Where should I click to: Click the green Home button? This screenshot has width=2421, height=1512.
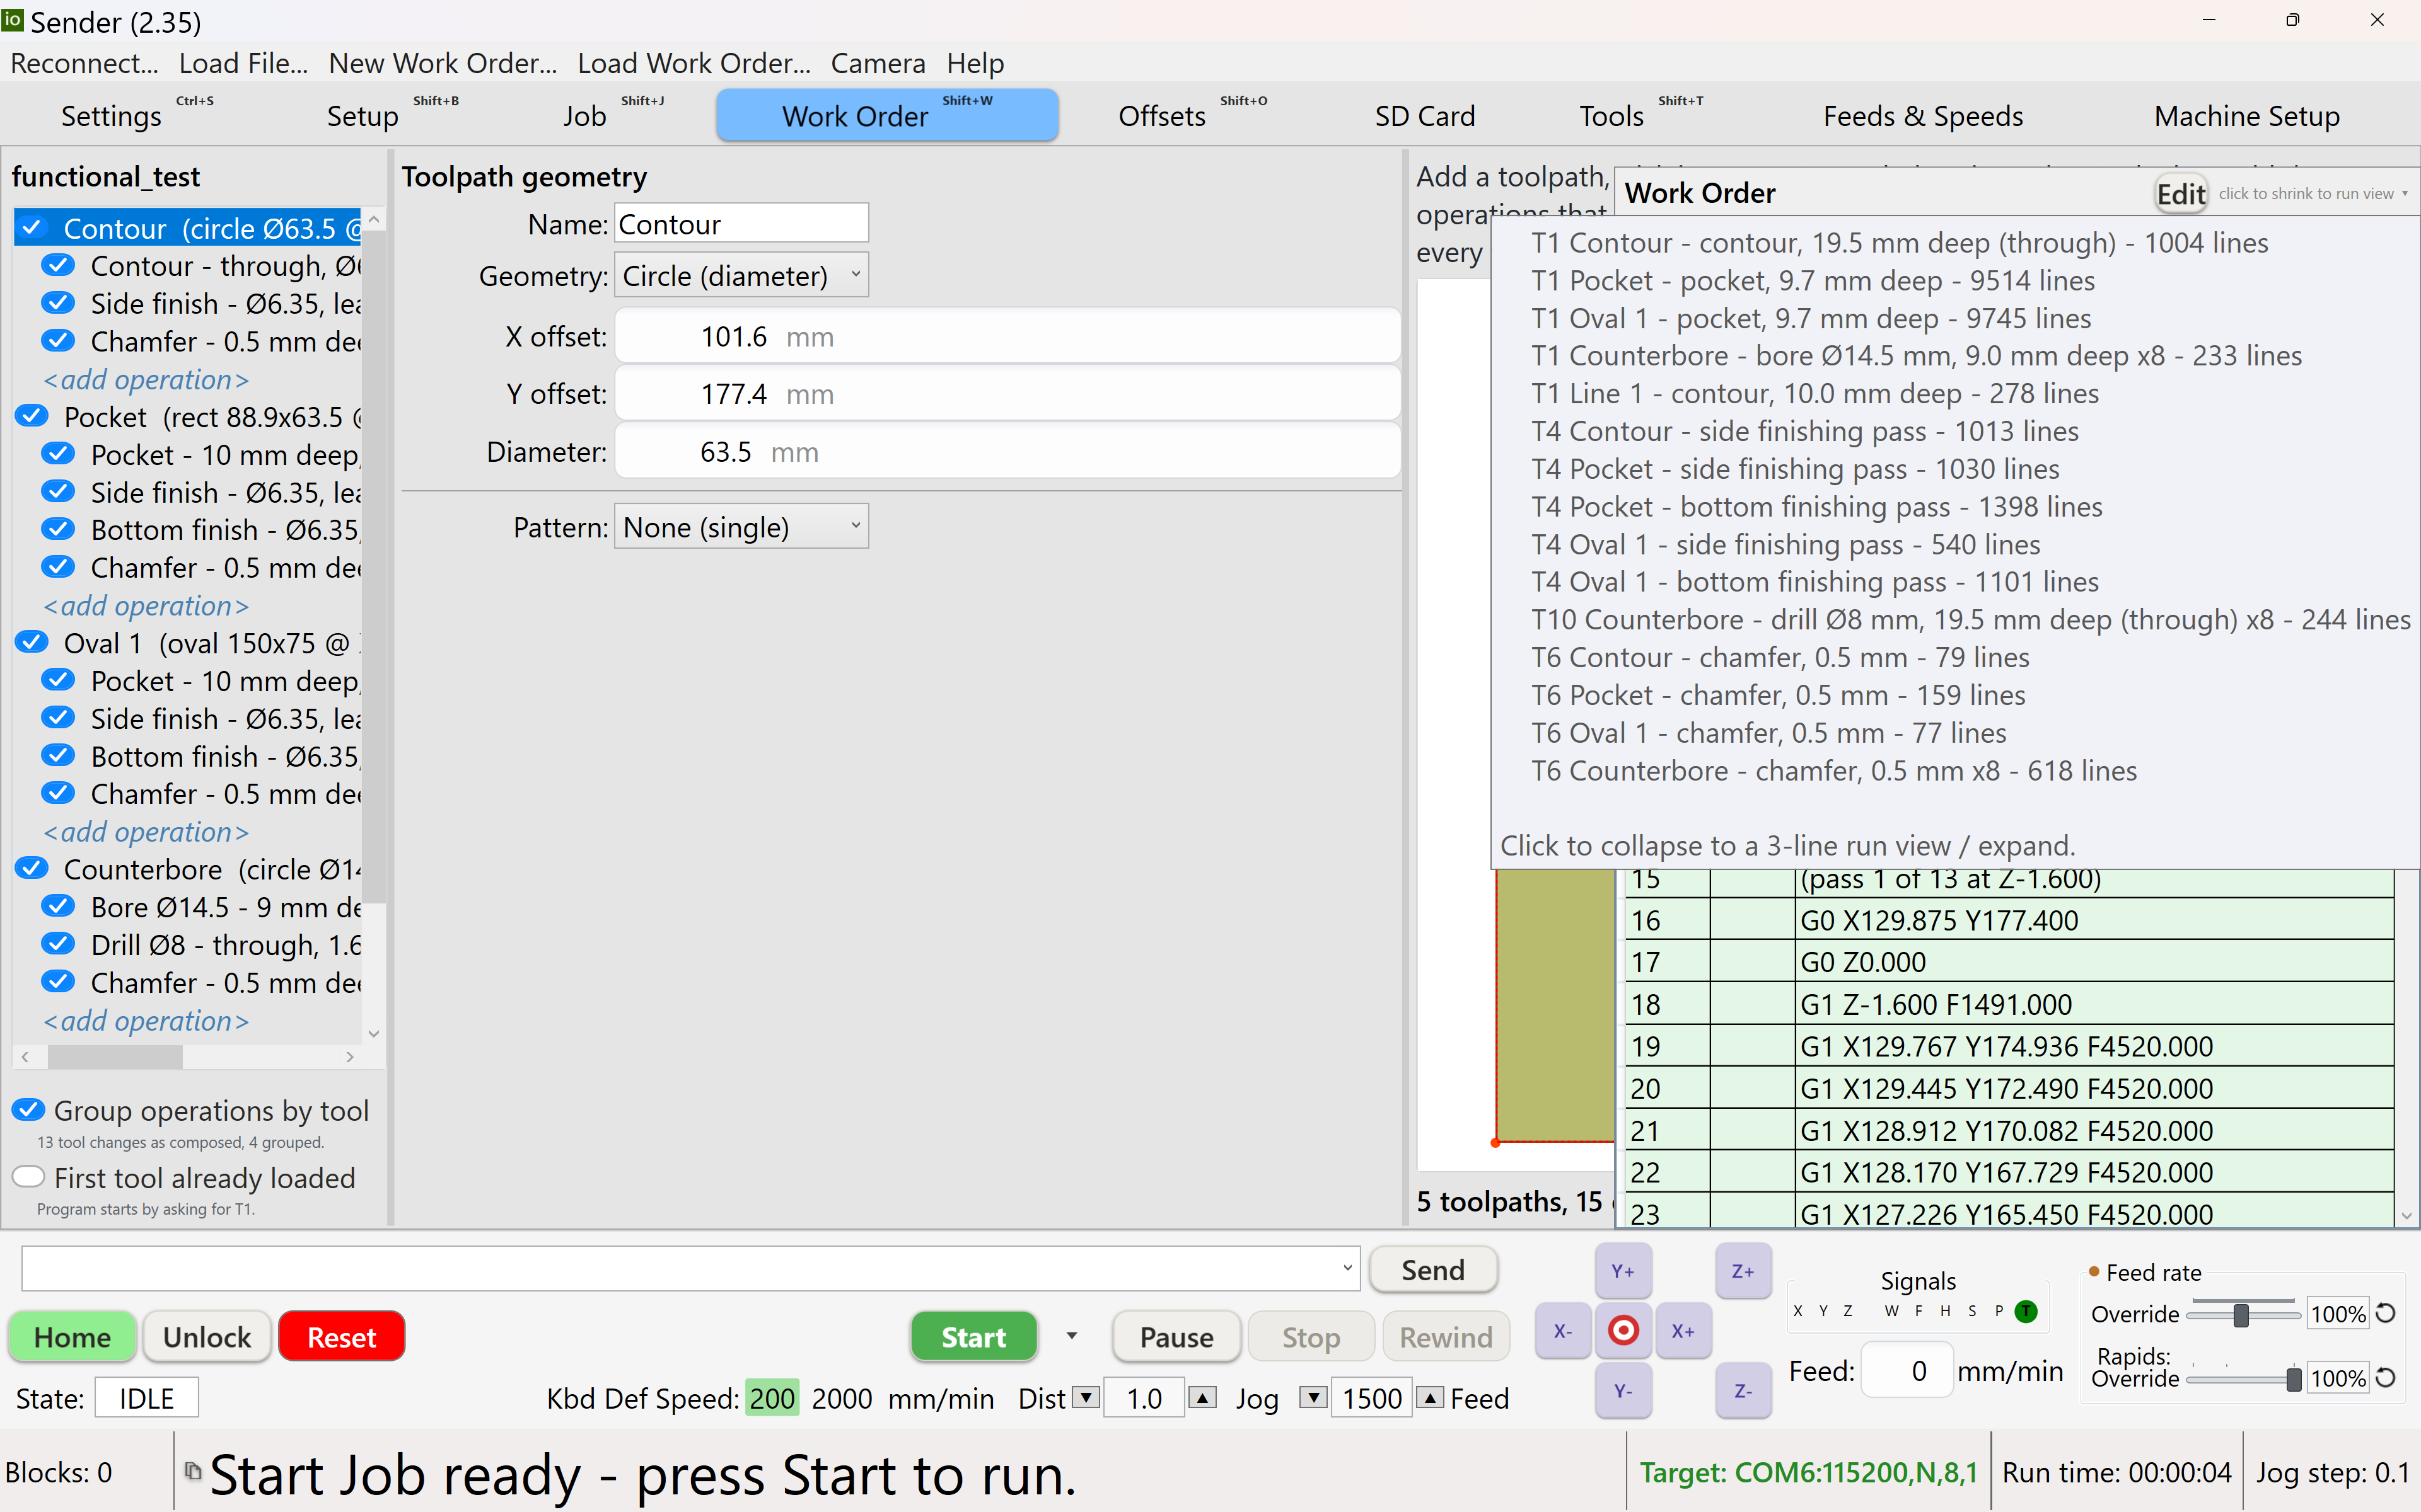(72, 1337)
